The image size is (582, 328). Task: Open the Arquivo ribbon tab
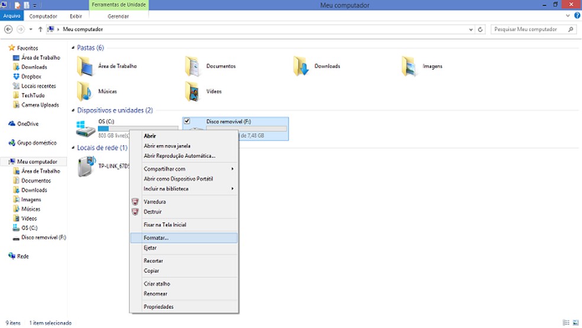click(x=12, y=16)
